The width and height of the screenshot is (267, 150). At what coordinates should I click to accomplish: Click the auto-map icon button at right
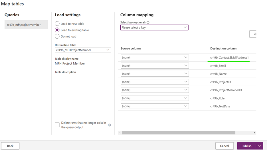(253, 34)
